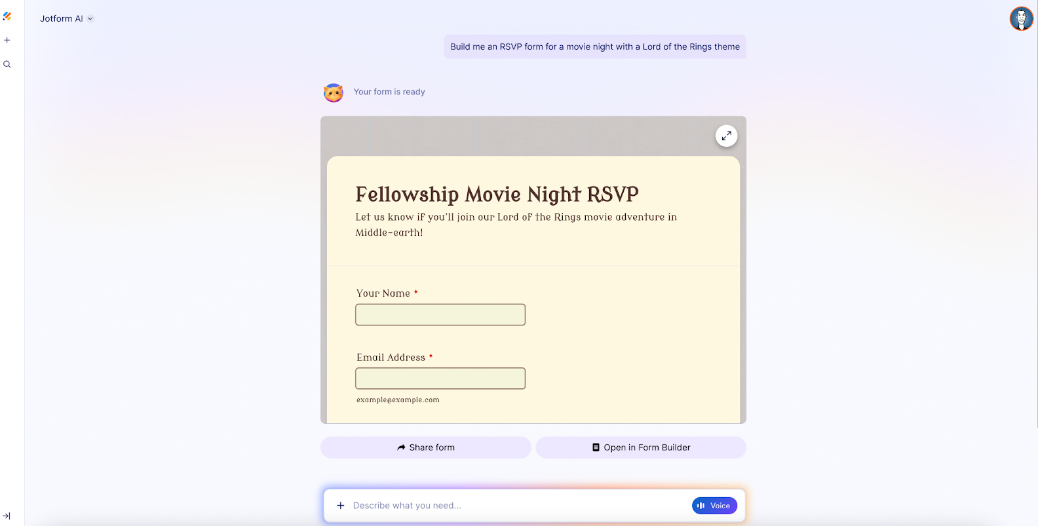Click the required asterisk on Your Name field

click(415, 292)
